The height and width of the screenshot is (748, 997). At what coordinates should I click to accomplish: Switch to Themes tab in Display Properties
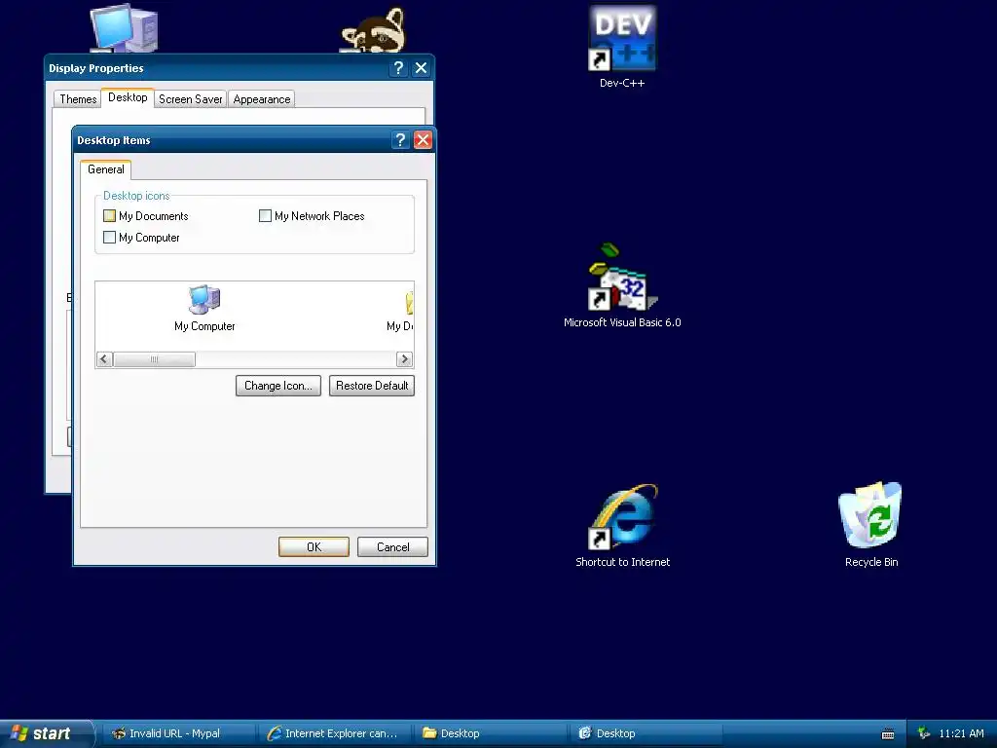(x=78, y=99)
